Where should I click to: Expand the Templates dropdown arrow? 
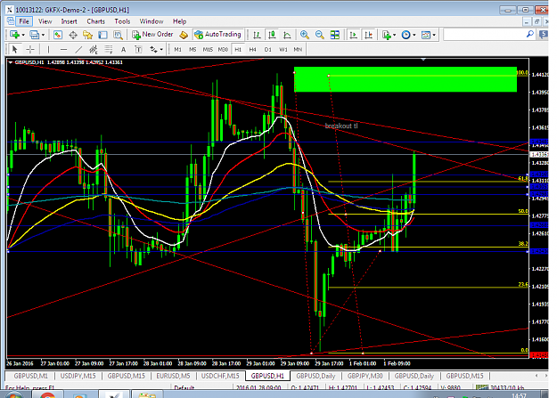click(x=434, y=35)
